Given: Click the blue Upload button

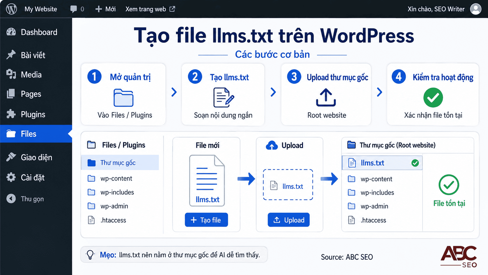Looking at the screenshot, I should [289, 220].
